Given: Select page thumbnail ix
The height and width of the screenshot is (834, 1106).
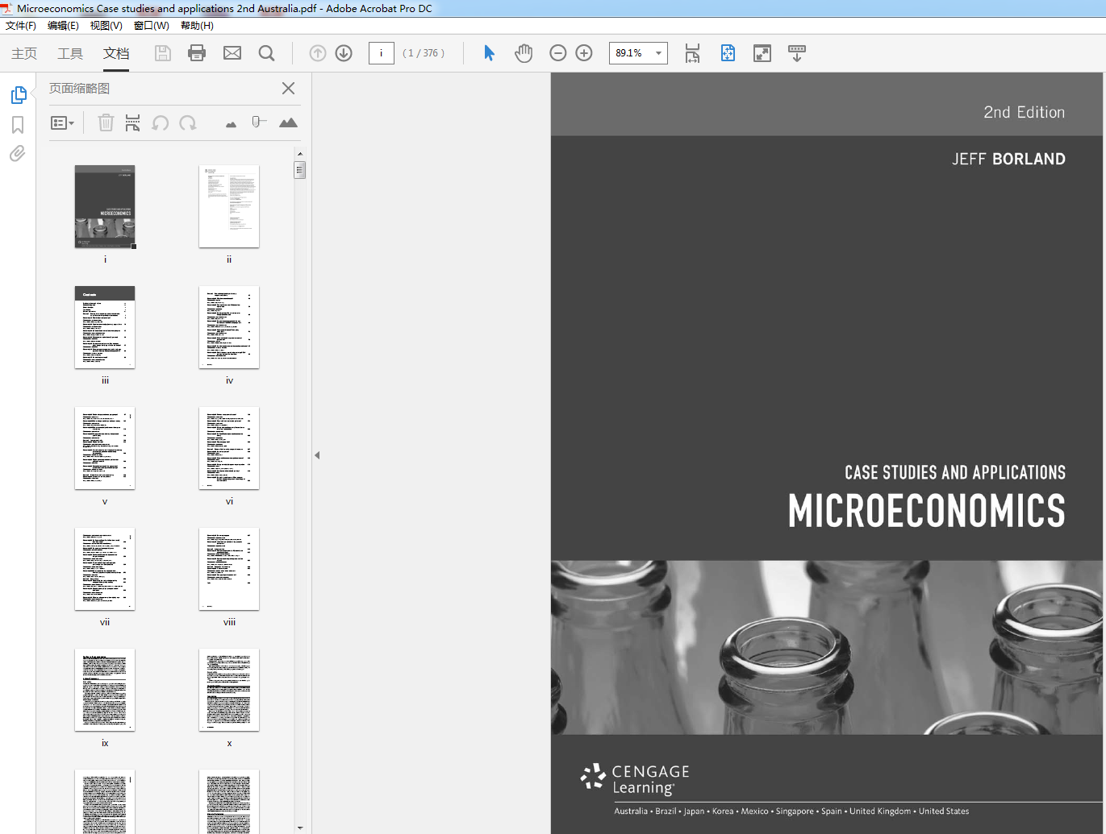Looking at the screenshot, I should 105,690.
